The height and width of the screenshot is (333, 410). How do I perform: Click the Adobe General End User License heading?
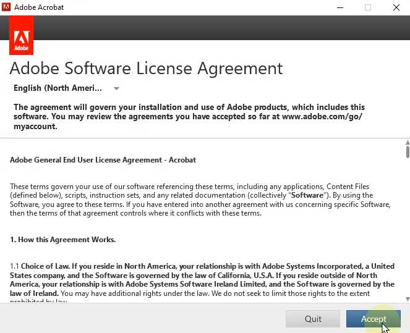[103, 160]
